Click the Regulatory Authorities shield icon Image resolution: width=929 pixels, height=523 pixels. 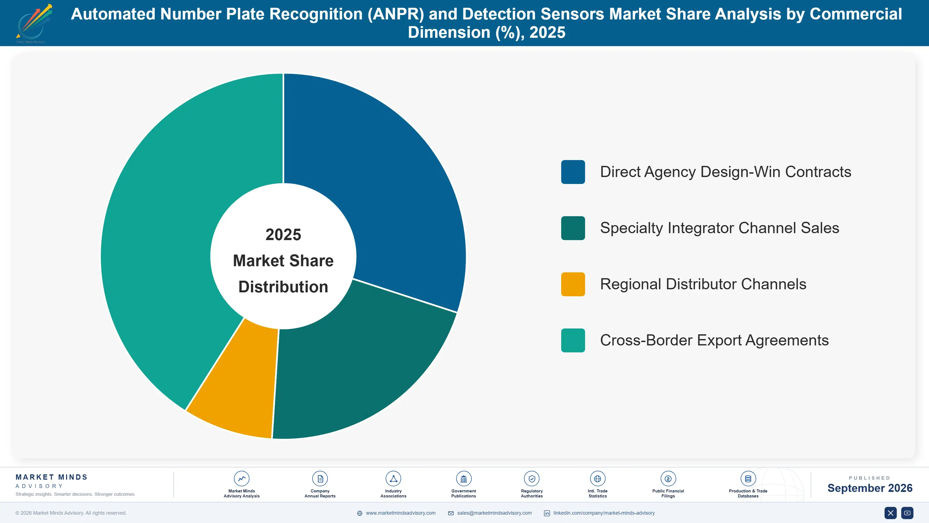click(531, 479)
